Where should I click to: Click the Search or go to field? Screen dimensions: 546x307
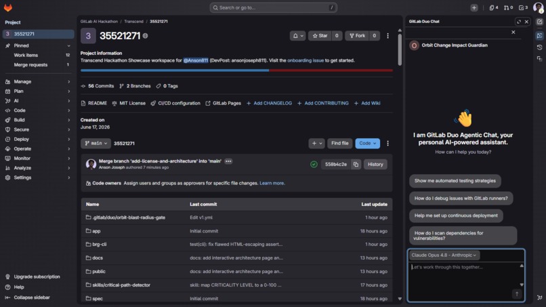click(273, 7)
